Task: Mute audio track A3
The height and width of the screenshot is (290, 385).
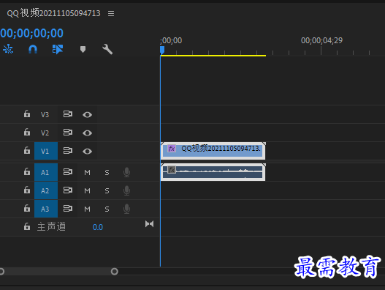Action: coord(87,209)
